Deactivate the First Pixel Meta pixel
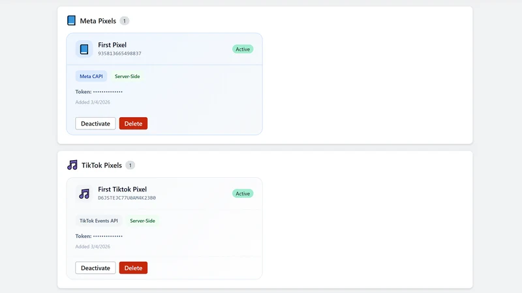 coord(95,124)
